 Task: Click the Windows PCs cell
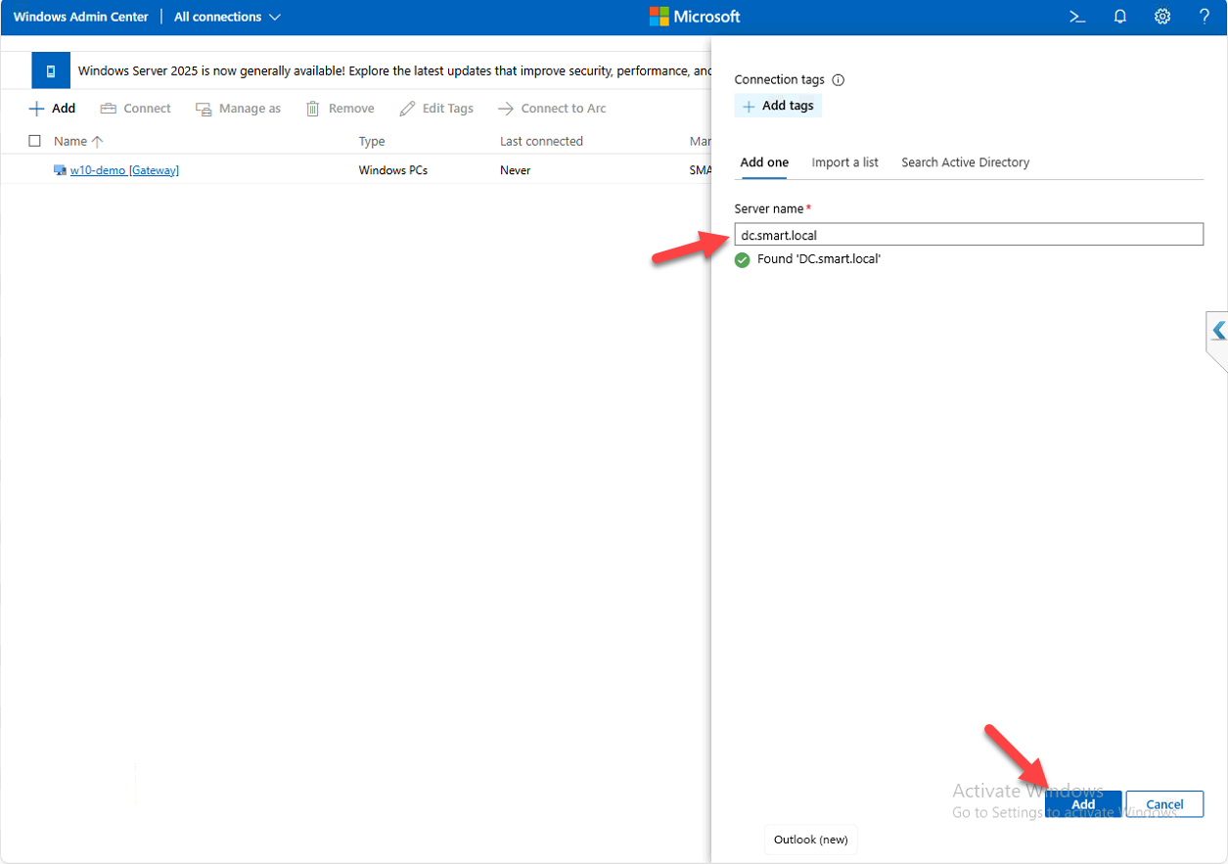tap(393, 170)
